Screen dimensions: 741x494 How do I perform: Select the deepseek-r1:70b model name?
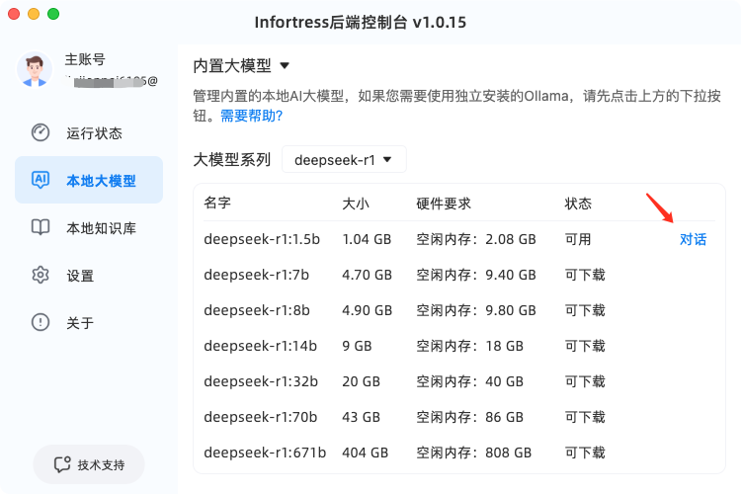click(x=261, y=417)
